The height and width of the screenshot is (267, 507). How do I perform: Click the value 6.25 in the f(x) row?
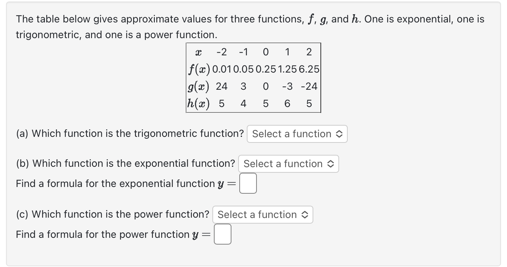tap(309, 69)
